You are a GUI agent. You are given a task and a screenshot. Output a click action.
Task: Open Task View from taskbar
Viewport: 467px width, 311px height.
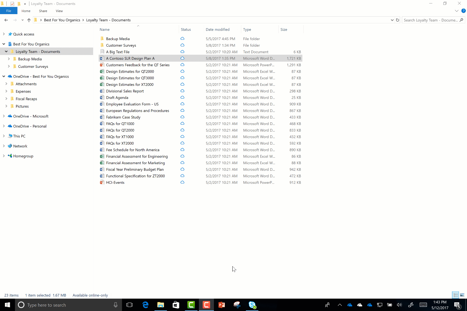pyautogui.click(x=130, y=305)
